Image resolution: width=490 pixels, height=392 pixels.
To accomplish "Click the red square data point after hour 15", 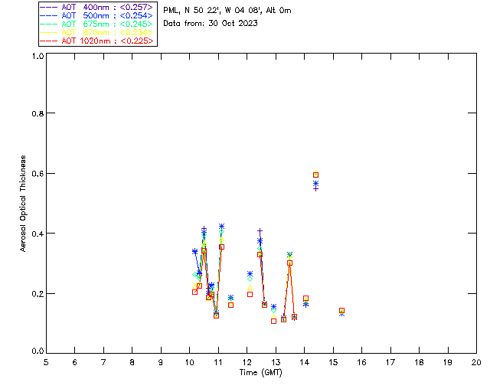I will coord(342,310).
